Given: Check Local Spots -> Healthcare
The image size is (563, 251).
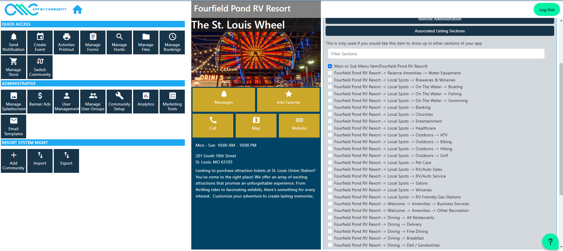Looking at the screenshot, I should tap(330, 128).
